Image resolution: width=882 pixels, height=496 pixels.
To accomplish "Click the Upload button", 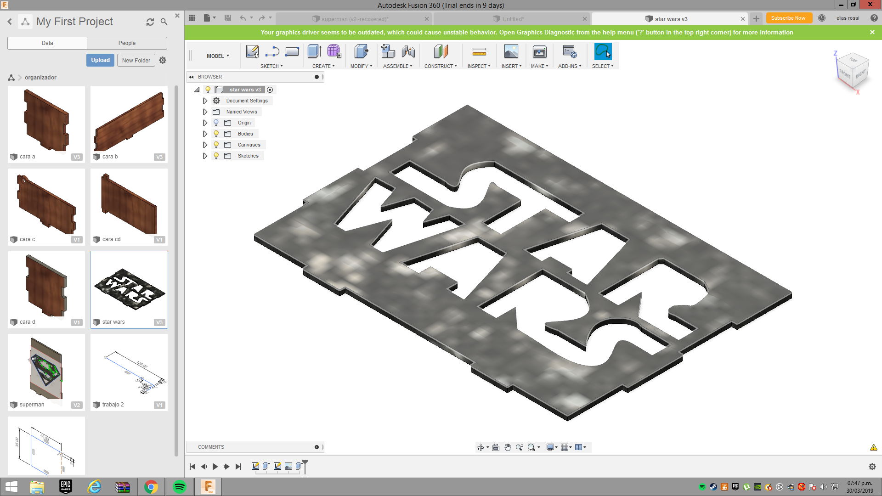I will coord(100,60).
